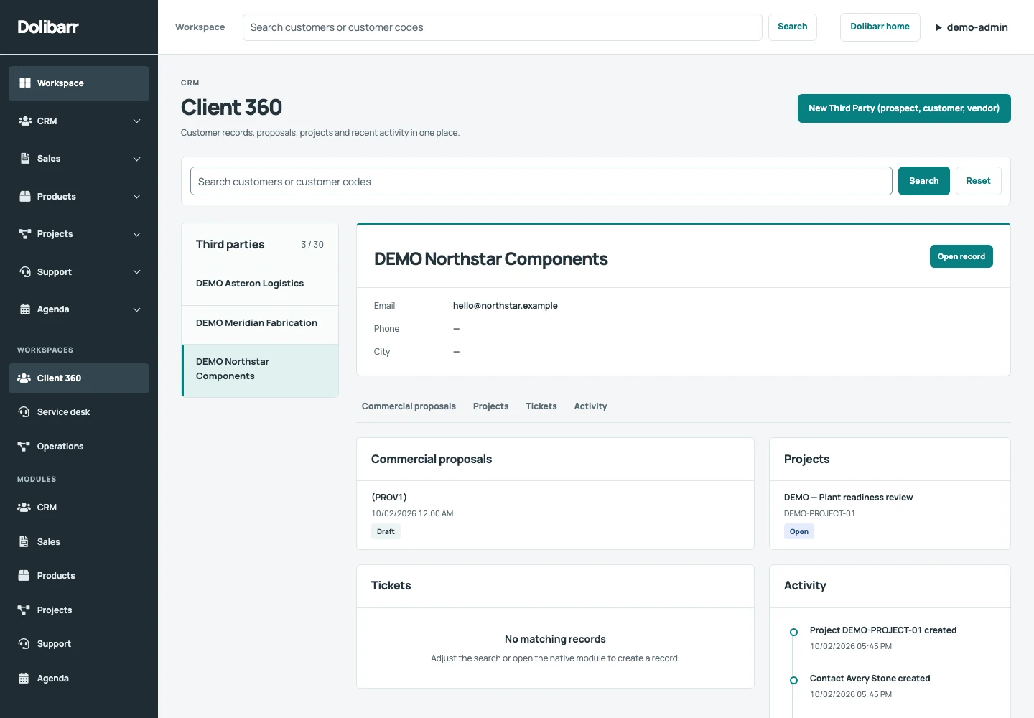Expand the Sales menu chevron
The image size is (1034, 718).
pos(136,159)
